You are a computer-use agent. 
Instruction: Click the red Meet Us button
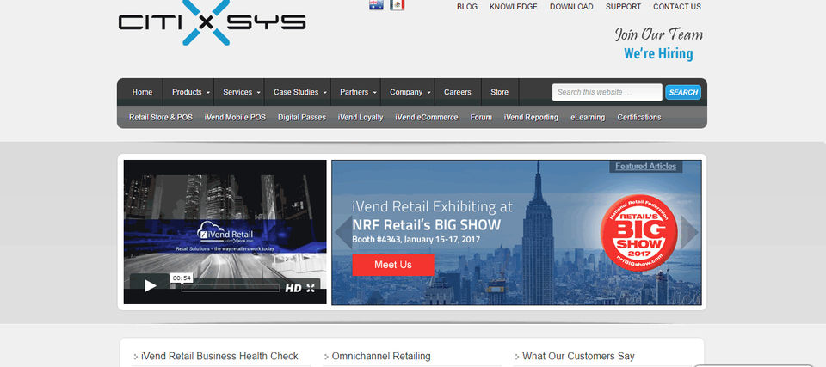click(x=393, y=265)
